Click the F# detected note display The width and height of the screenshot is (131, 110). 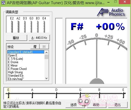77,26
